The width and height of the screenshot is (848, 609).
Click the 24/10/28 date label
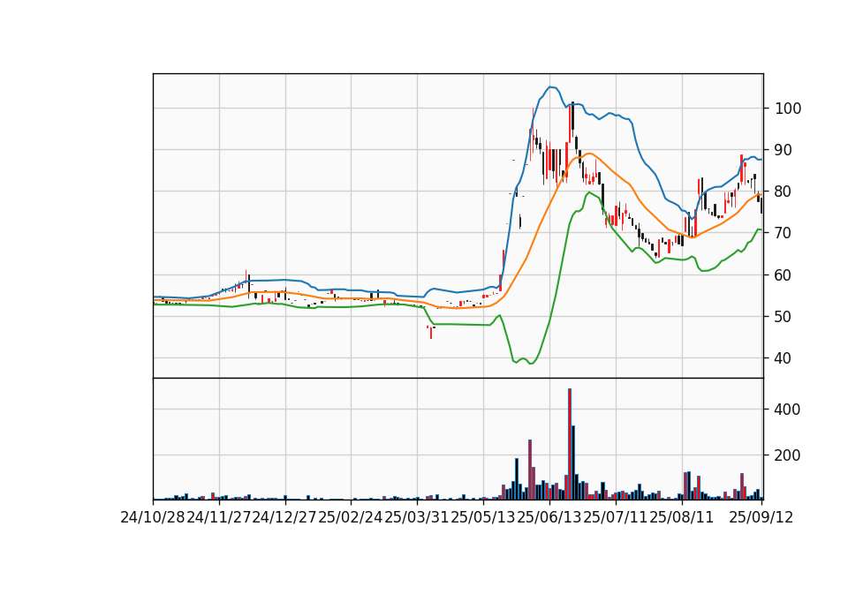153,518
